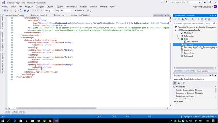Viewport: 218px width, 123px height.
Task: Select ThisAddIn.vb in Solution Explorer
Action: 192,42
